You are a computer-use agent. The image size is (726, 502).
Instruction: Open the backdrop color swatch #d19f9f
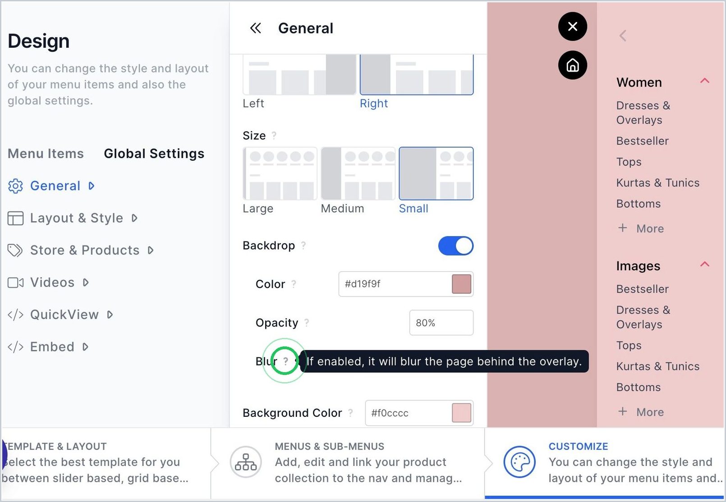click(461, 284)
